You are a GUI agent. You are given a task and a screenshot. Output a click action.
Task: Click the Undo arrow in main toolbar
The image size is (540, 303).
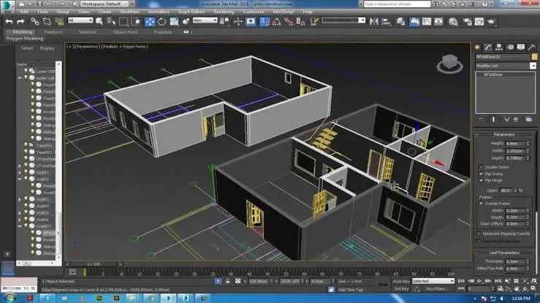pyautogui.click(x=9, y=22)
